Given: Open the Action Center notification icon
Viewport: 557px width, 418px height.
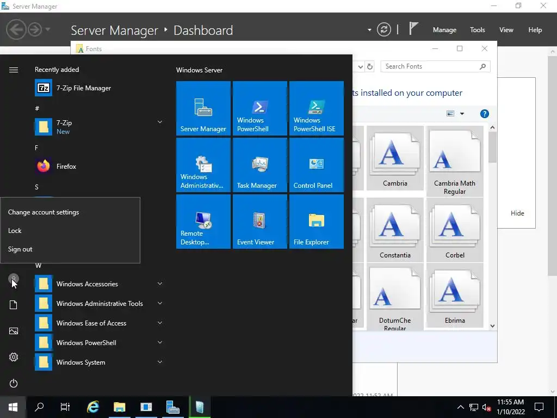Looking at the screenshot, I should (539, 407).
